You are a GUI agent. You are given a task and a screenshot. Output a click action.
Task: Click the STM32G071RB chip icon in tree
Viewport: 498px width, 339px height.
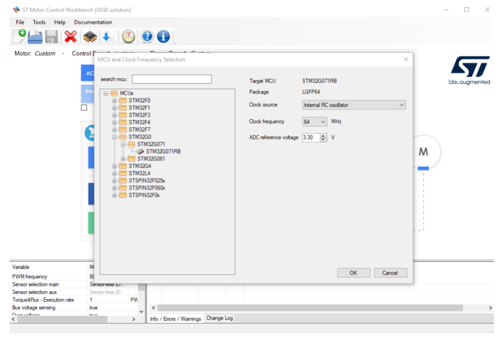[x=140, y=152]
